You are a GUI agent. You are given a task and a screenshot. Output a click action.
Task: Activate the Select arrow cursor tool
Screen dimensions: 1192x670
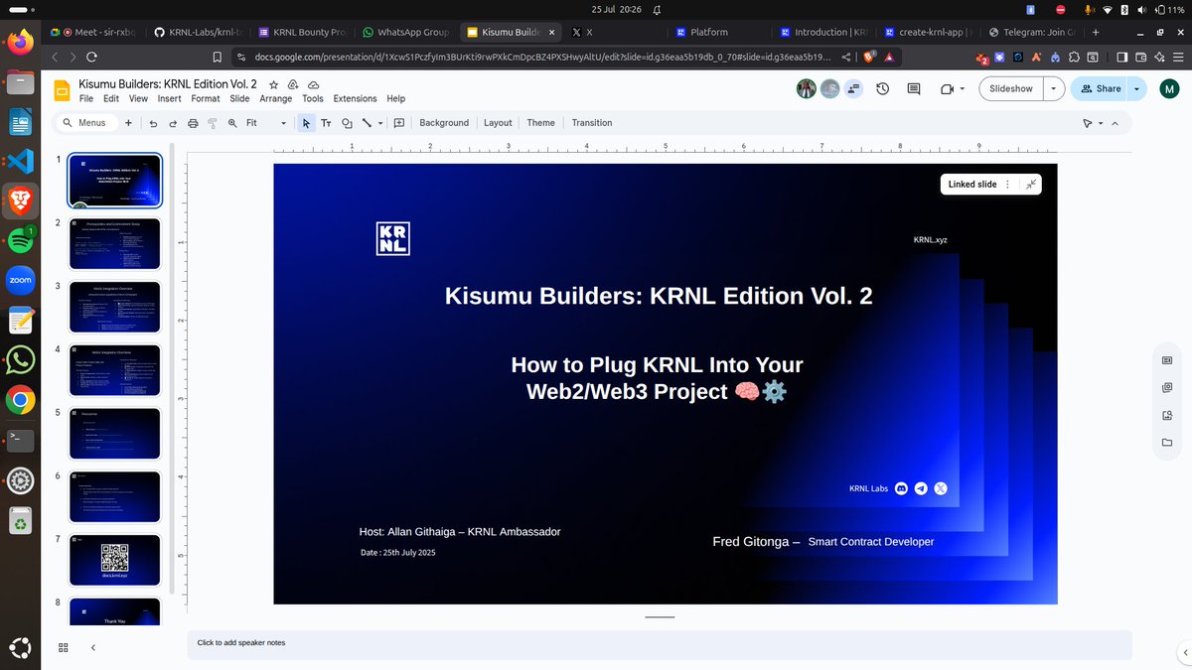(x=306, y=123)
